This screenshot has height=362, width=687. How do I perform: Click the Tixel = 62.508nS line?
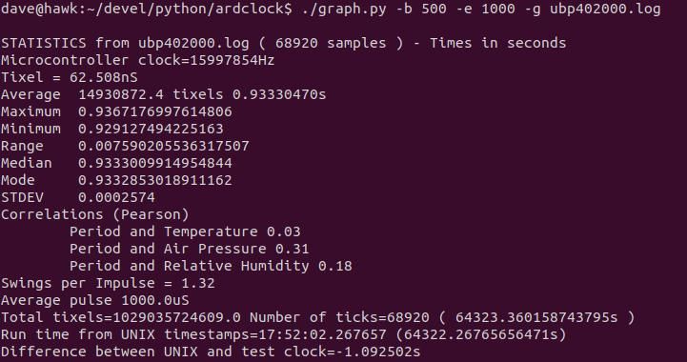pyautogui.click(x=70, y=77)
